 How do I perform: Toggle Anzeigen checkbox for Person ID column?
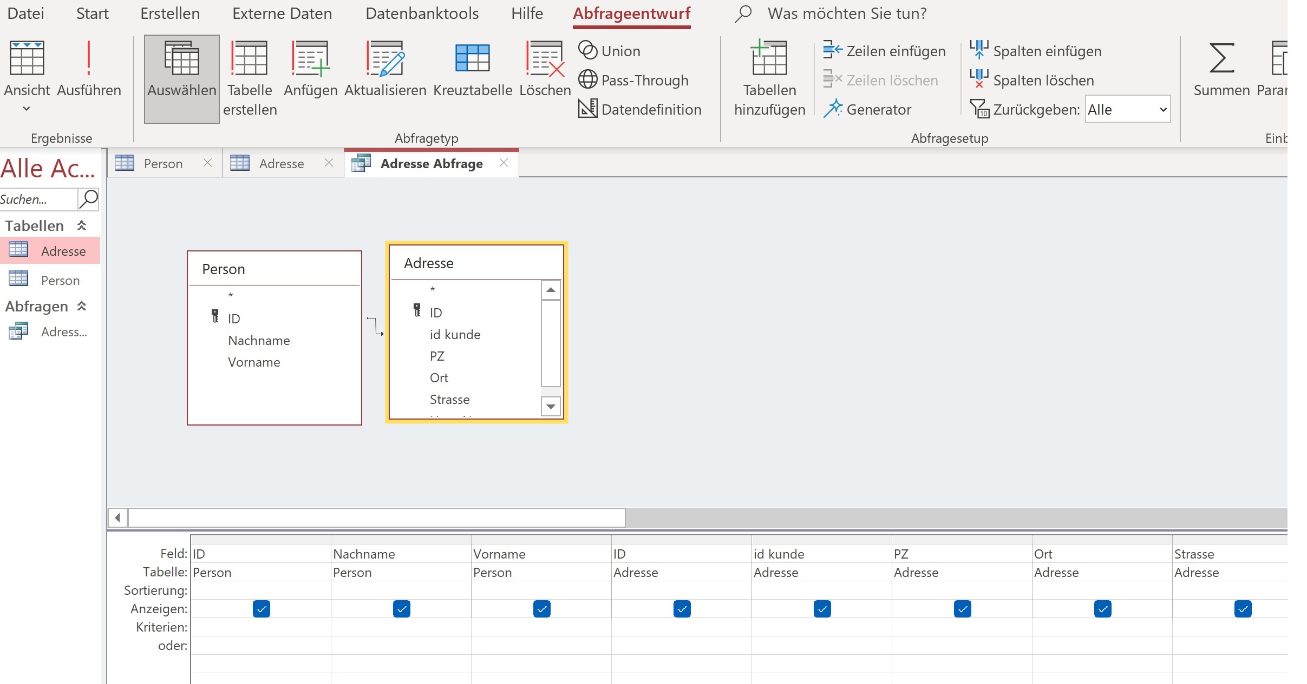tap(261, 609)
